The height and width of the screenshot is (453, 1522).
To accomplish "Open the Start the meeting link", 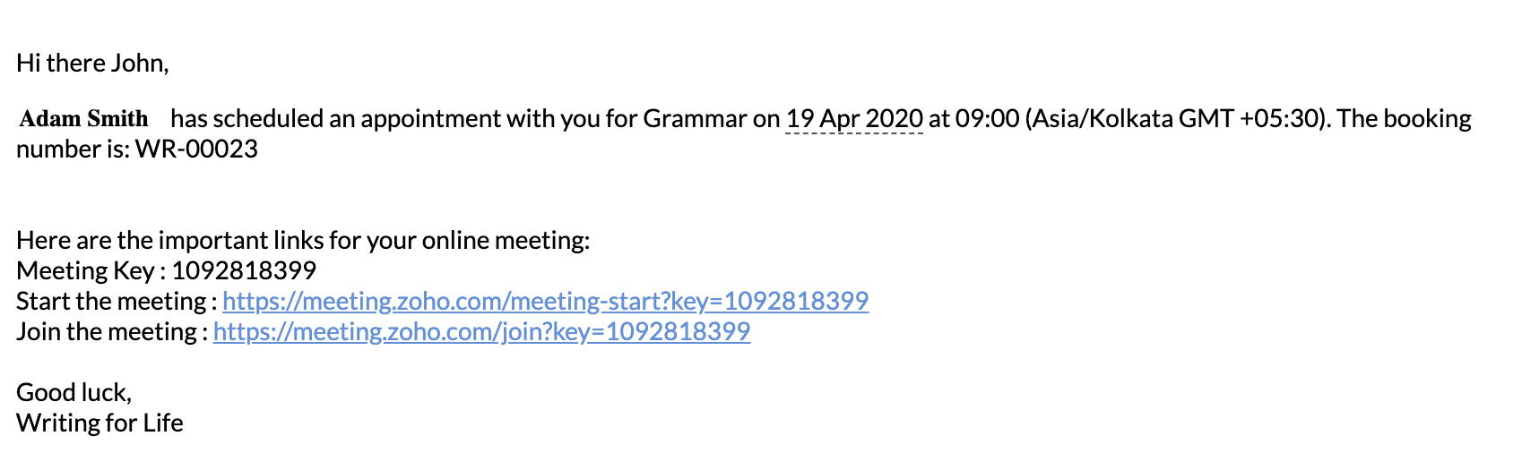I will point(545,301).
